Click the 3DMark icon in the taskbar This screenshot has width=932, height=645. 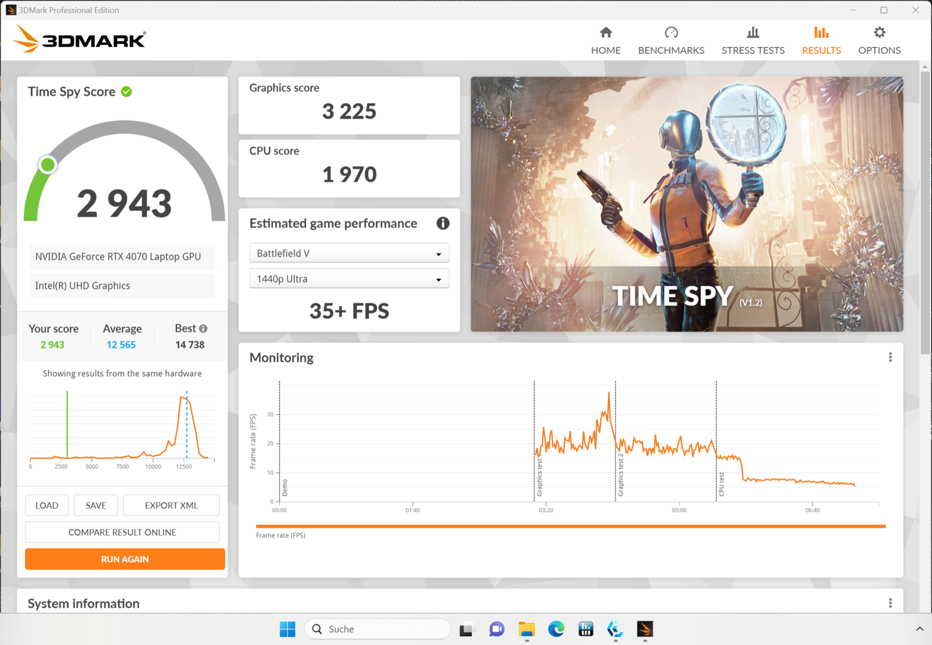[645, 629]
